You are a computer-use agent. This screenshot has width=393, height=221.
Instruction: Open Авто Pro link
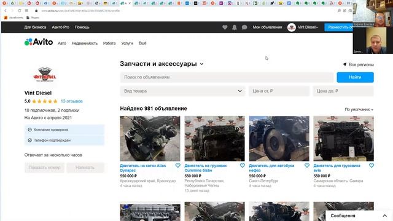coord(60,27)
